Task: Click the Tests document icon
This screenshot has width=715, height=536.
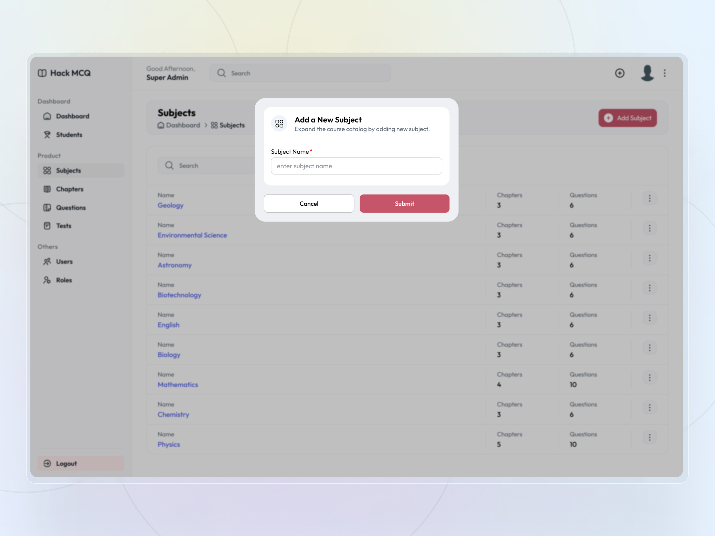Action: click(47, 225)
